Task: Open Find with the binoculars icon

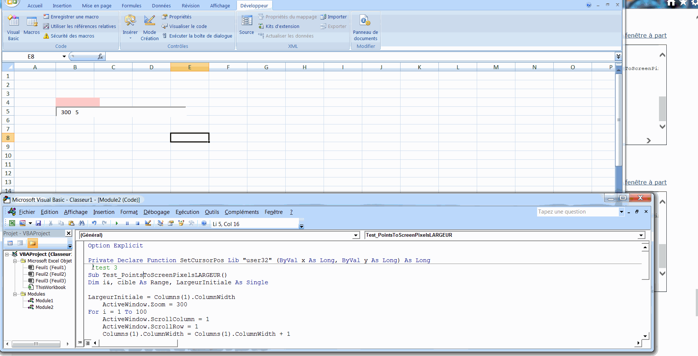Action: (x=82, y=223)
